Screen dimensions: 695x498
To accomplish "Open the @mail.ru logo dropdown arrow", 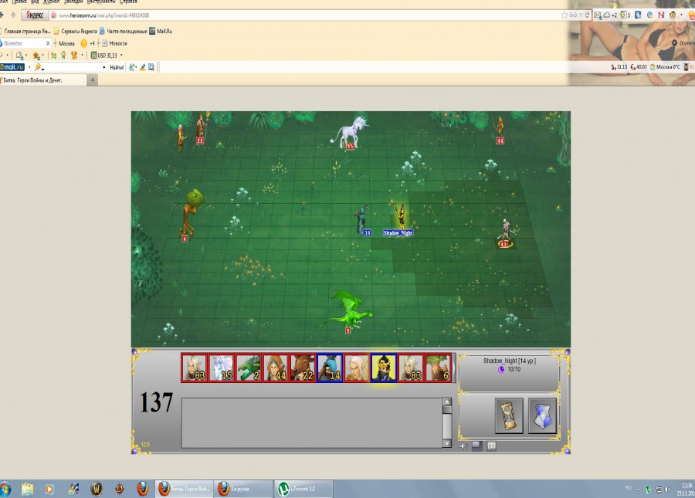I will click(29, 67).
